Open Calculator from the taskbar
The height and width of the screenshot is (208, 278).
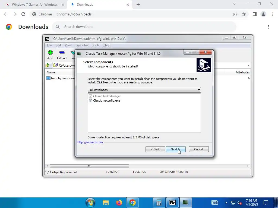[159, 203]
